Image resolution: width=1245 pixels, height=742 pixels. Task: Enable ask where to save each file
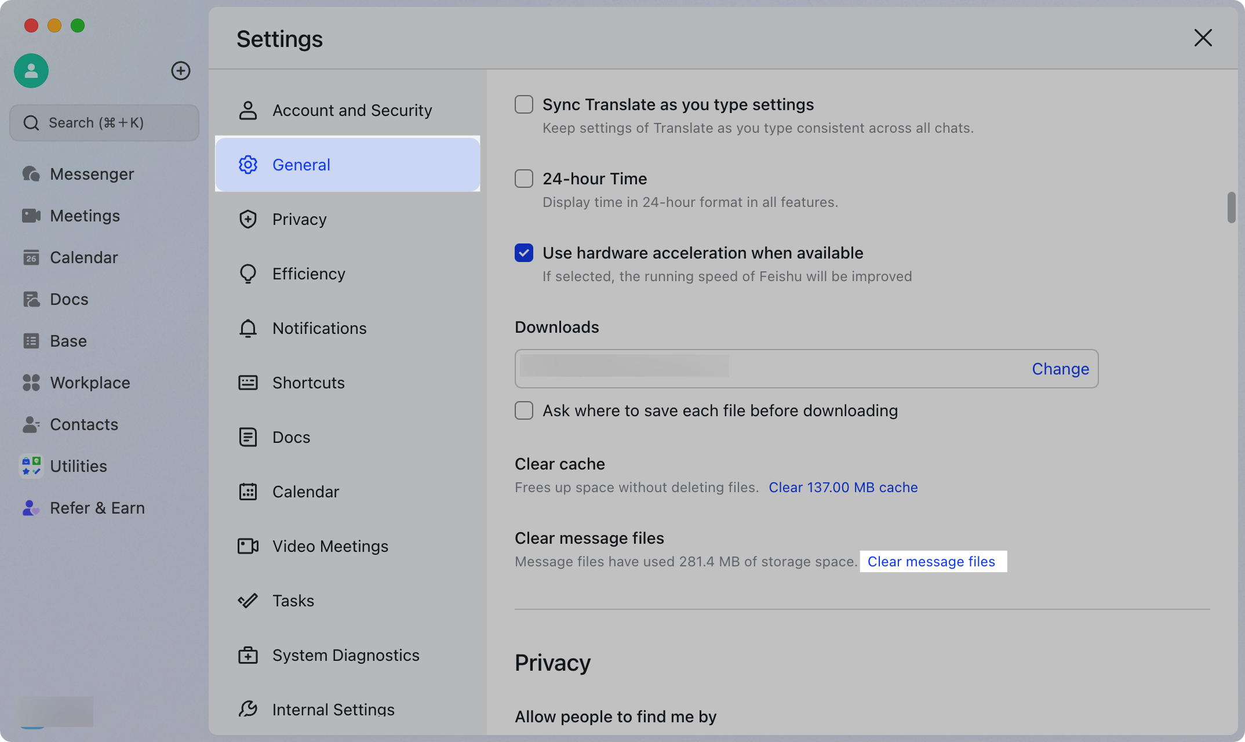coord(524,410)
